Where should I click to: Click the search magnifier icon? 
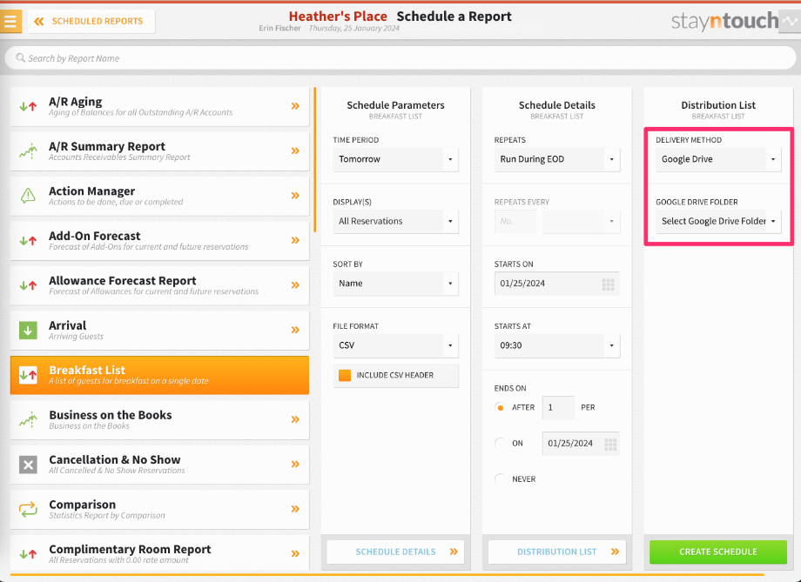click(20, 57)
